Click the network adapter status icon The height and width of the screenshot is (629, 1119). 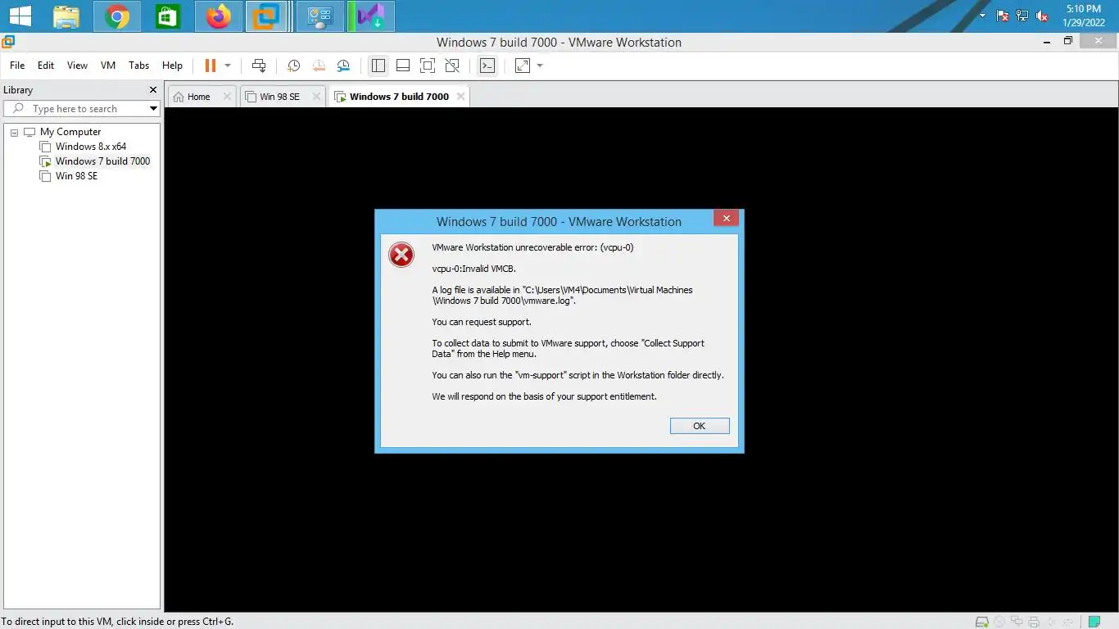1017,622
